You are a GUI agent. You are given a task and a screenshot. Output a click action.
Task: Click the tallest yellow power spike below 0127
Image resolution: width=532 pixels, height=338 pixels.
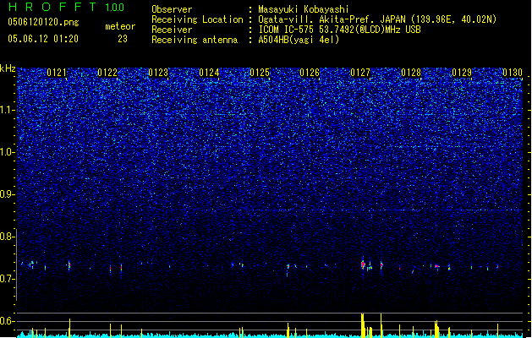tap(362, 325)
